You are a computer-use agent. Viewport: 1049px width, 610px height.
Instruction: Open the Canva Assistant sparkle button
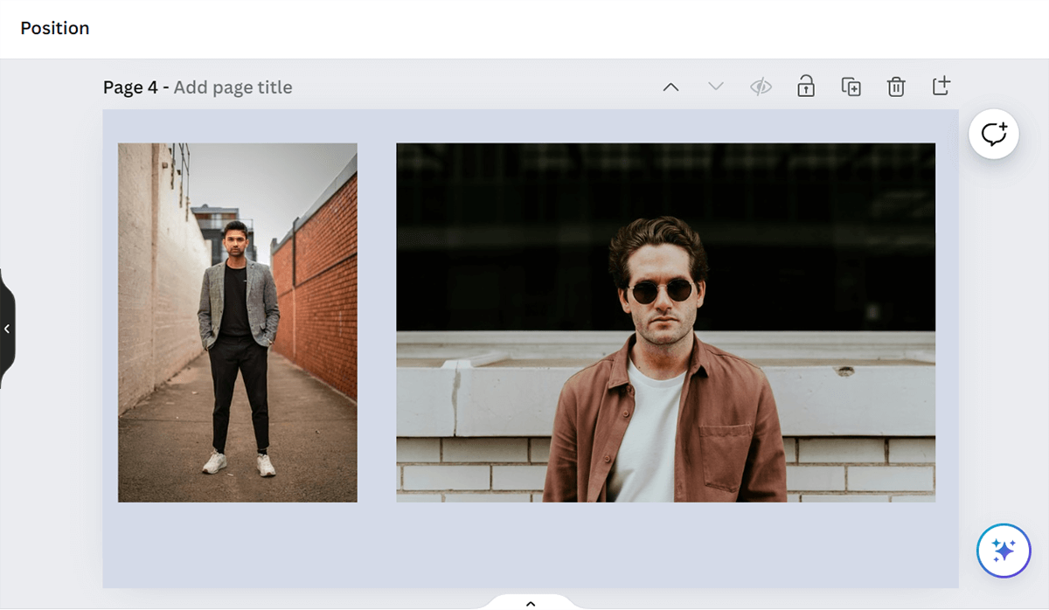point(1004,551)
